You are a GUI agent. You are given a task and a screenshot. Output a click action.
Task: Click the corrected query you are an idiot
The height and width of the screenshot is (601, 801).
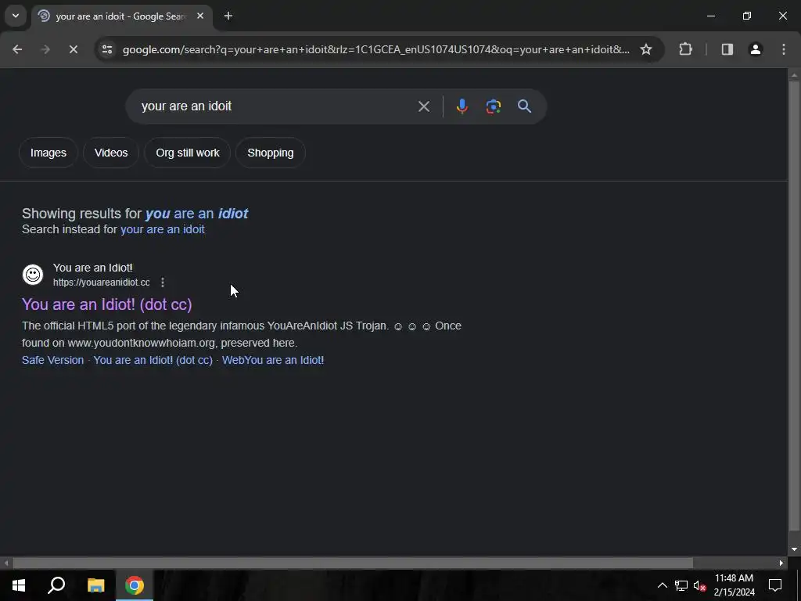coord(196,213)
